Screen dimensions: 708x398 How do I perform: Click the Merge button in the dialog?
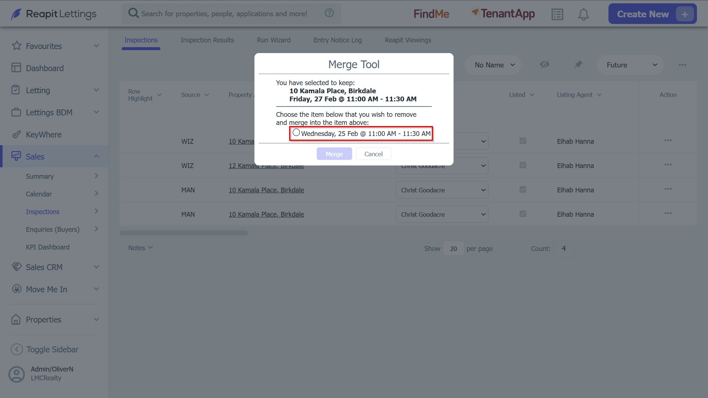tap(334, 154)
